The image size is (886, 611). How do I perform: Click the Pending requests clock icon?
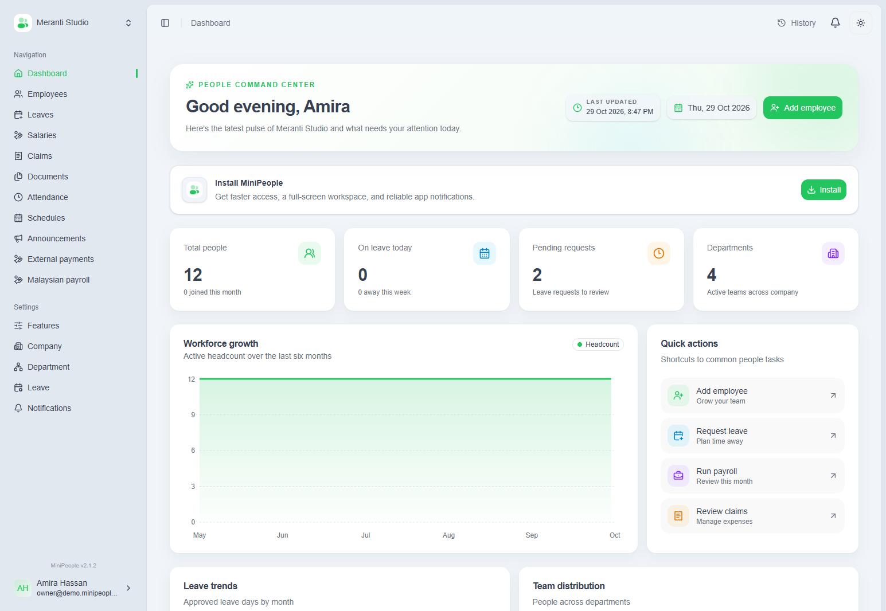pyautogui.click(x=659, y=253)
